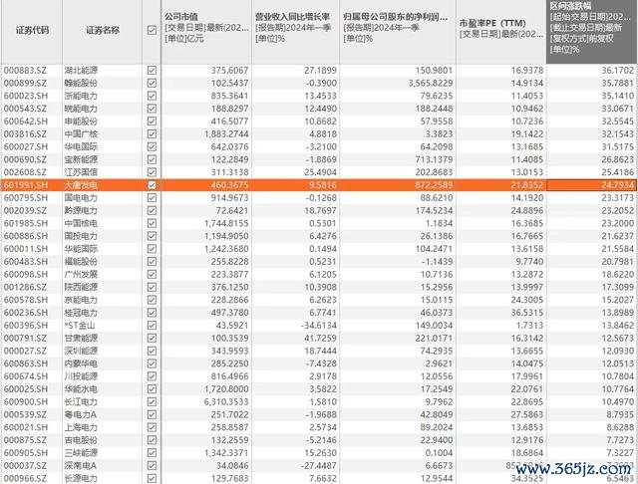The width and height of the screenshot is (638, 484).
Task: Click range change cell 24.7934
Action: coord(618,185)
